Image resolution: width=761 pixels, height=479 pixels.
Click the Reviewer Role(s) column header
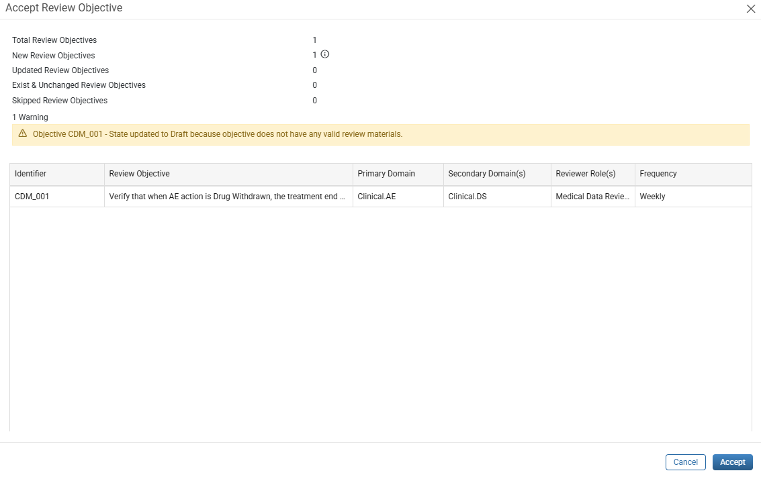point(592,174)
